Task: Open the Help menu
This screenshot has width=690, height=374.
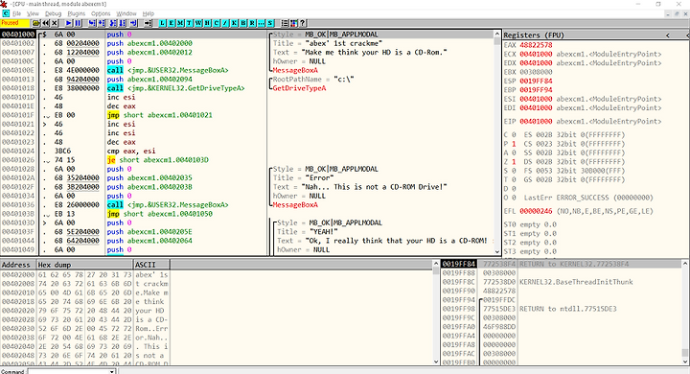Action: coord(149,13)
